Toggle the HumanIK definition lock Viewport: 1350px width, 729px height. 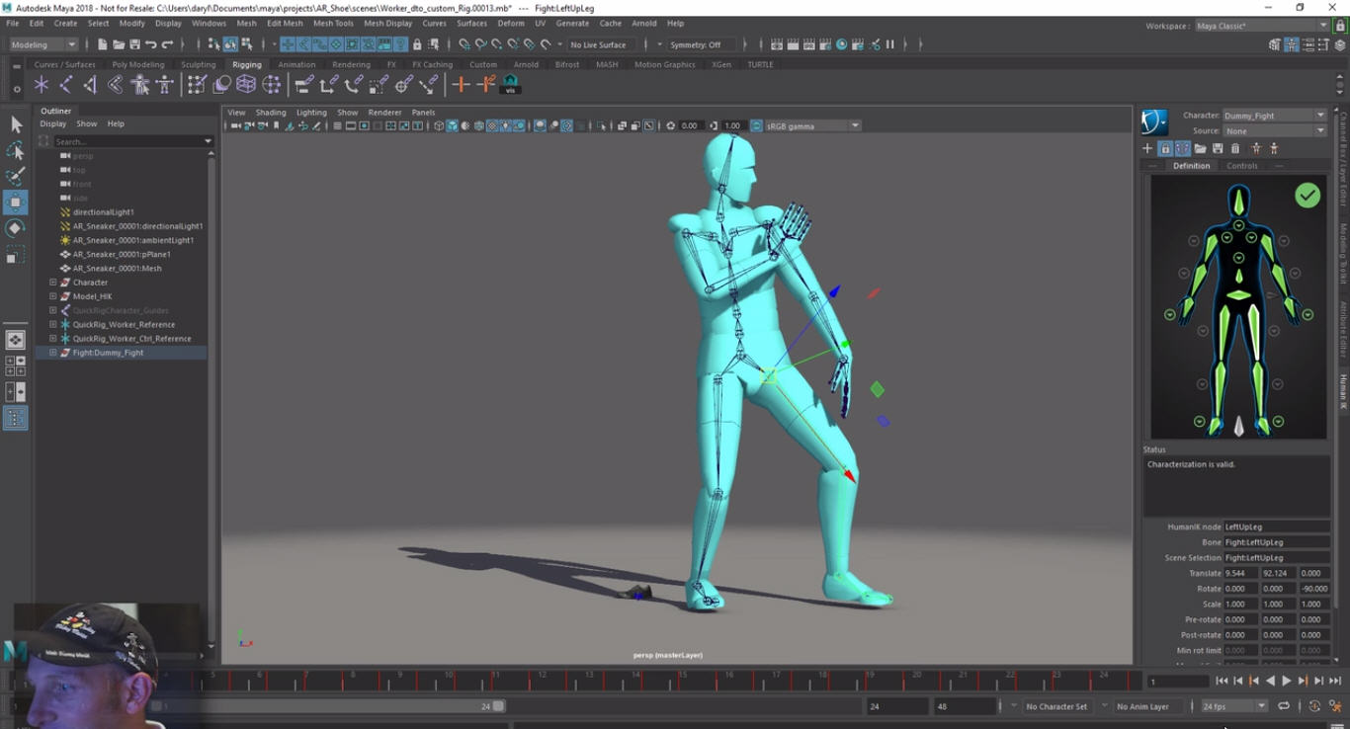(x=1165, y=148)
